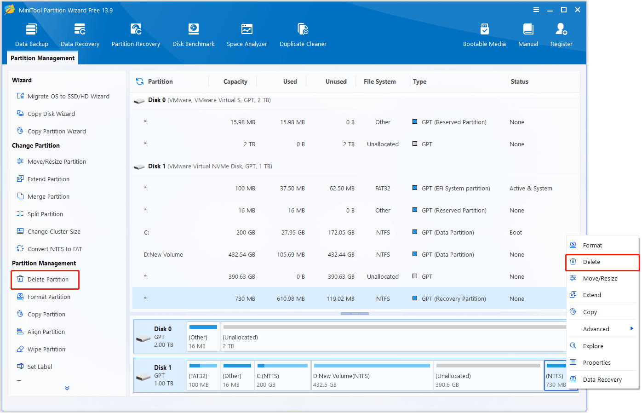This screenshot has height=413, width=642.
Task: Open Space Analyzer
Action: (x=246, y=35)
